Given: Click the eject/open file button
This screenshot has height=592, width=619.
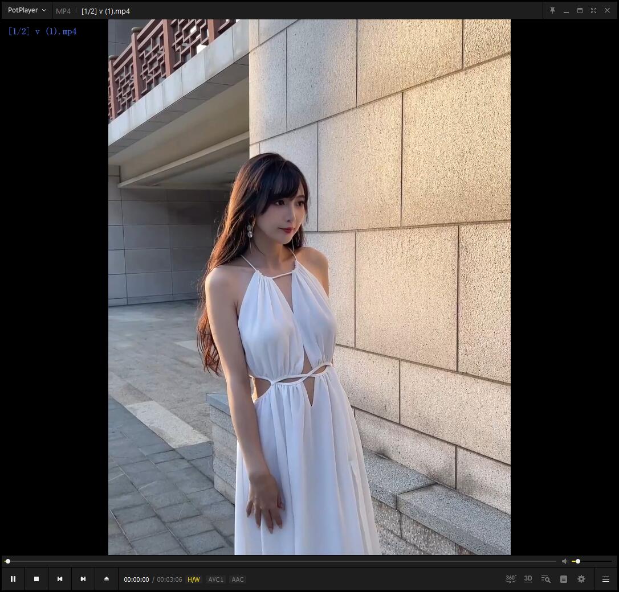Looking at the screenshot, I should coord(106,578).
